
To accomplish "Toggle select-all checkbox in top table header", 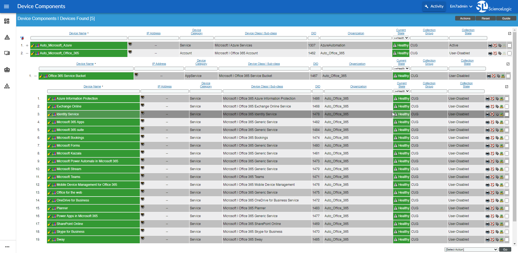I will coord(510,33).
